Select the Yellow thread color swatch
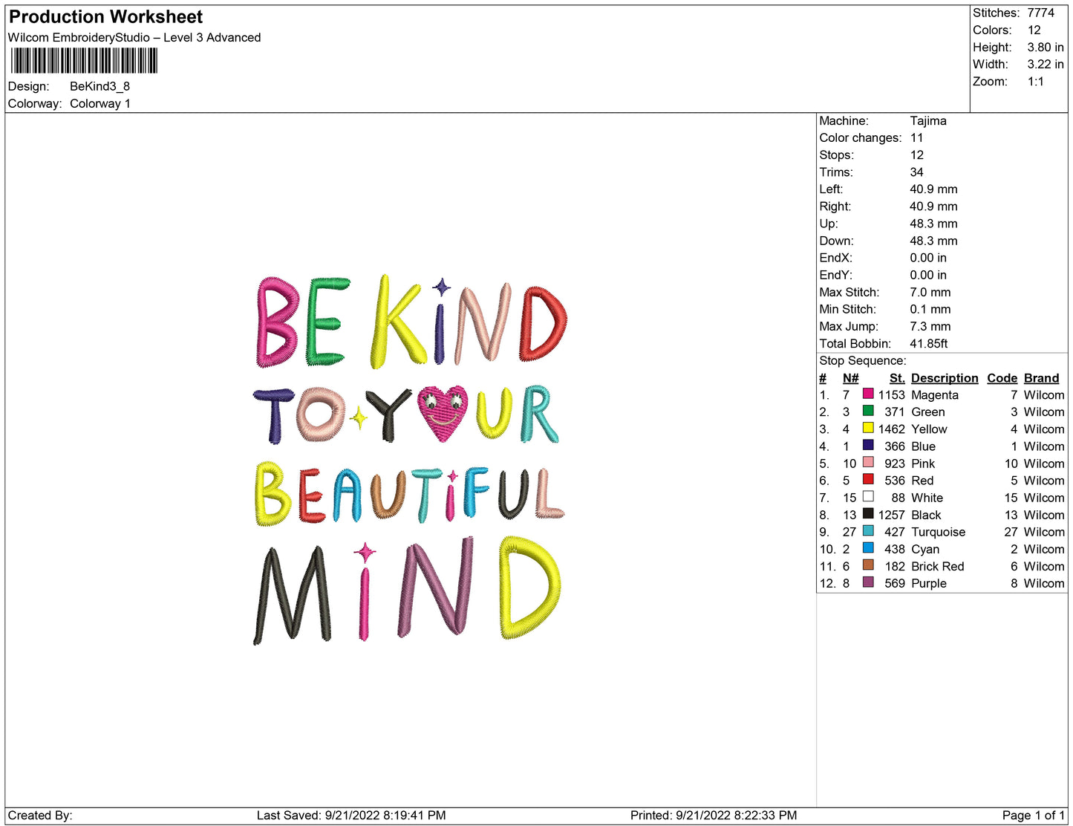The height and width of the screenshot is (826, 1073). click(x=868, y=428)
